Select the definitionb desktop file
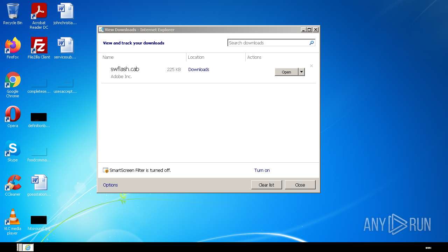This screenshot has height=252, width=448. (39, 119)
